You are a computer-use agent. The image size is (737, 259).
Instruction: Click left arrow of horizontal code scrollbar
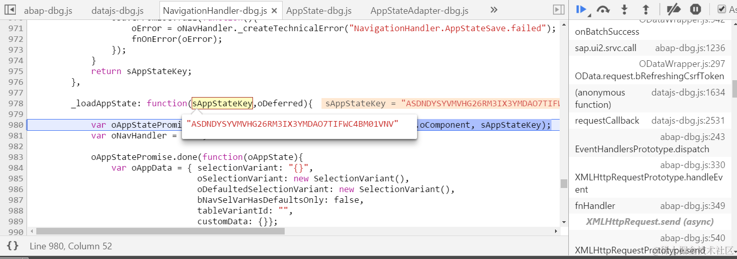point(31,231)
